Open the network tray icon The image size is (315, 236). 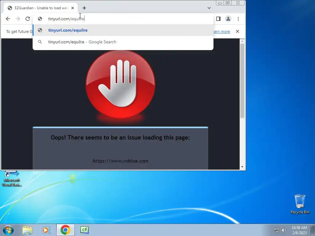coord(277,230)
